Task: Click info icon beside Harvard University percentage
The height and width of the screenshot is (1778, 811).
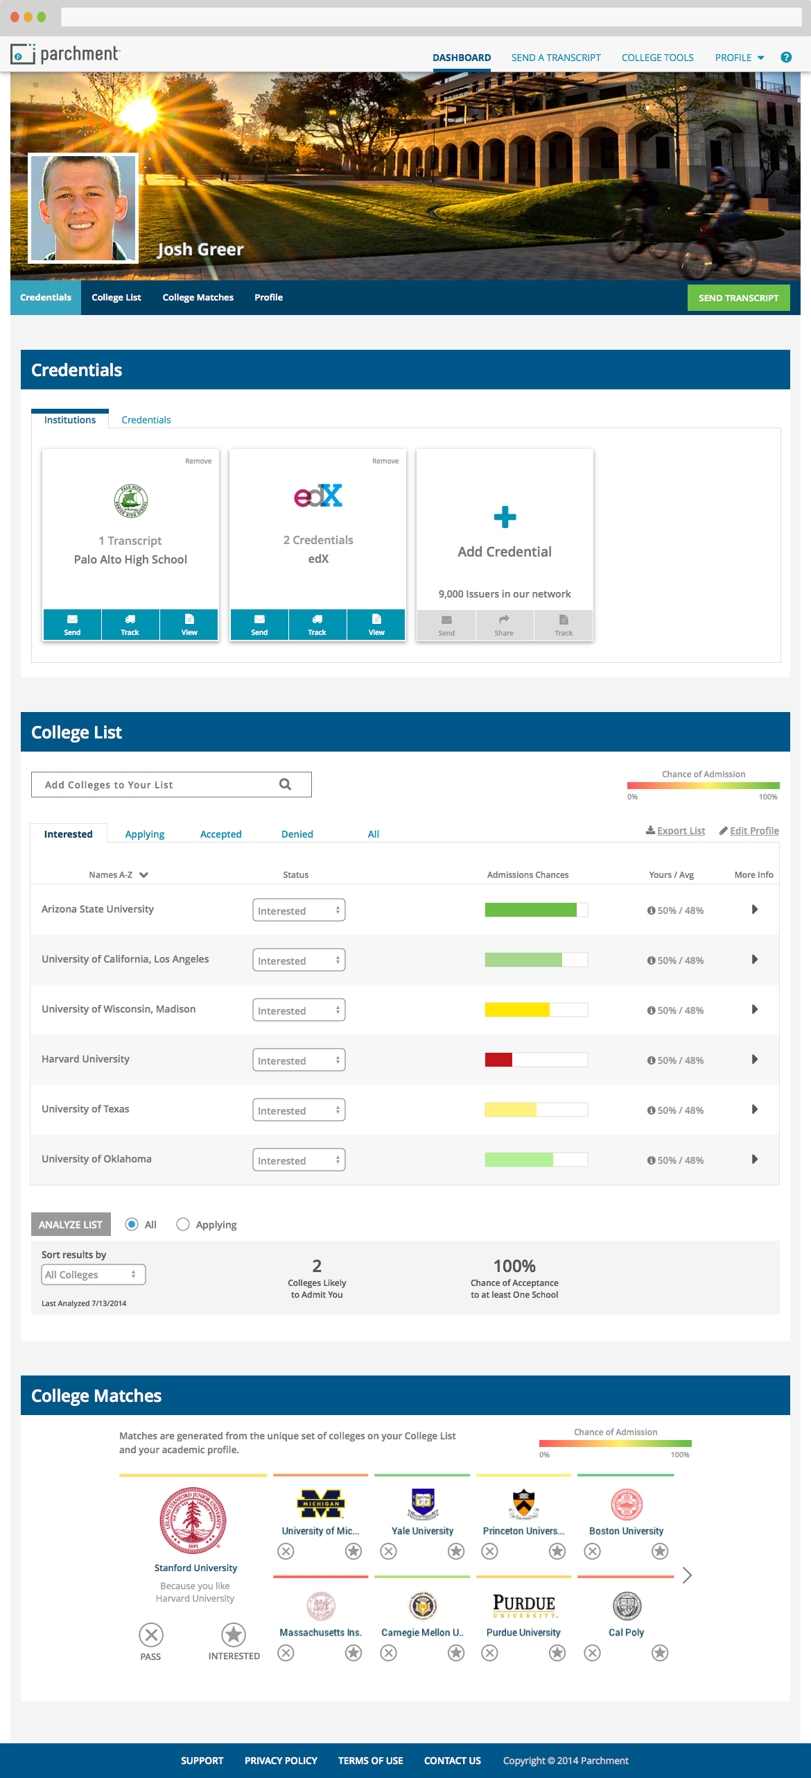Action: [x=651, y=1060]
